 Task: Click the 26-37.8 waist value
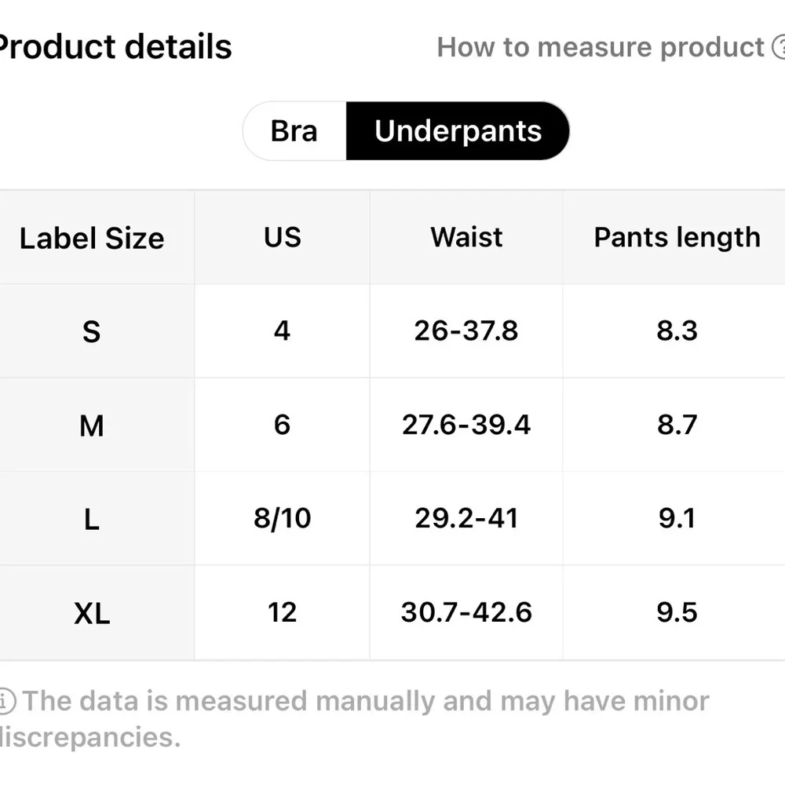(x=466, y=330)
